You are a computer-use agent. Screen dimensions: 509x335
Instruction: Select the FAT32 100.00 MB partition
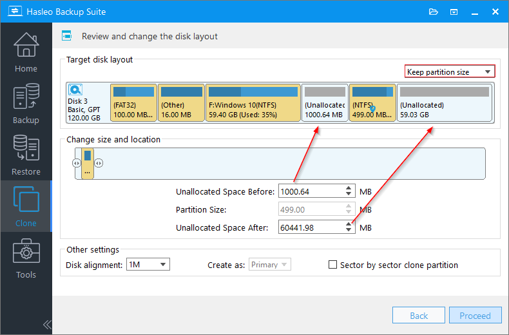133,102
